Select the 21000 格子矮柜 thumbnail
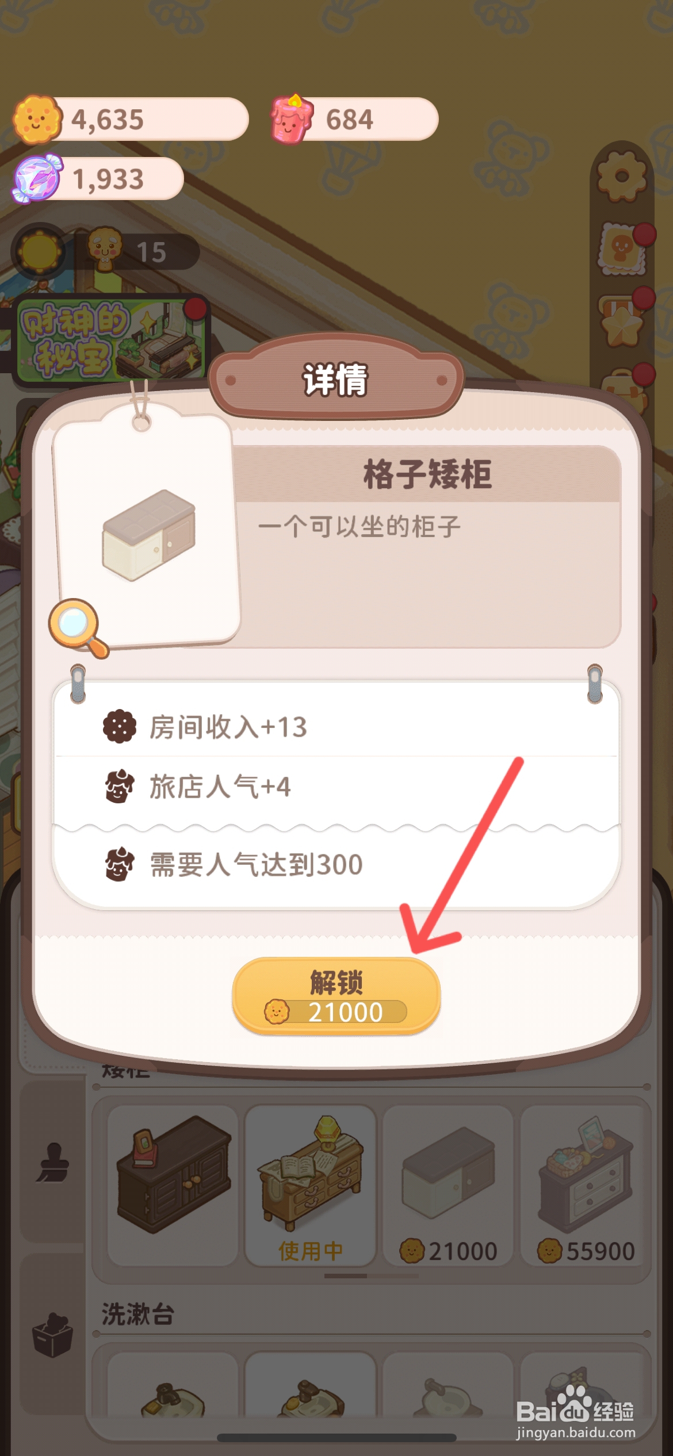 click(448, 1185)
